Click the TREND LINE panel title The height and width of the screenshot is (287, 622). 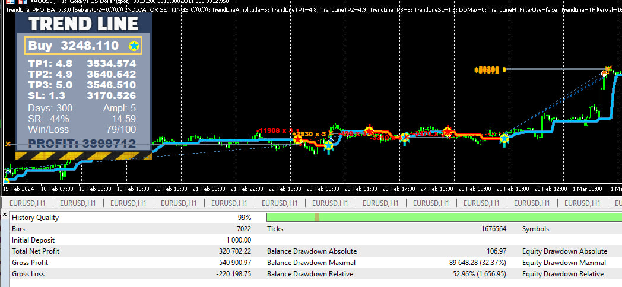pyautogui.click(x=83, y=24)
